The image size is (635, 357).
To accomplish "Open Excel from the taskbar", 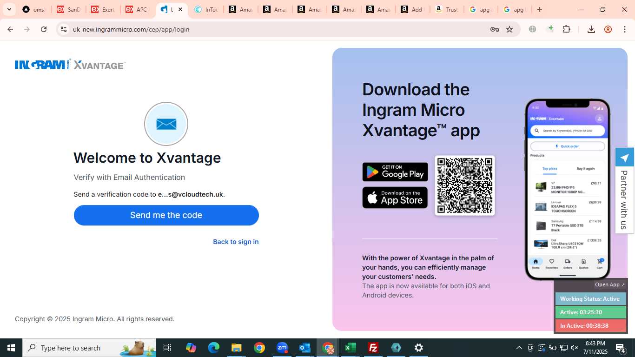I will point(351,348).
